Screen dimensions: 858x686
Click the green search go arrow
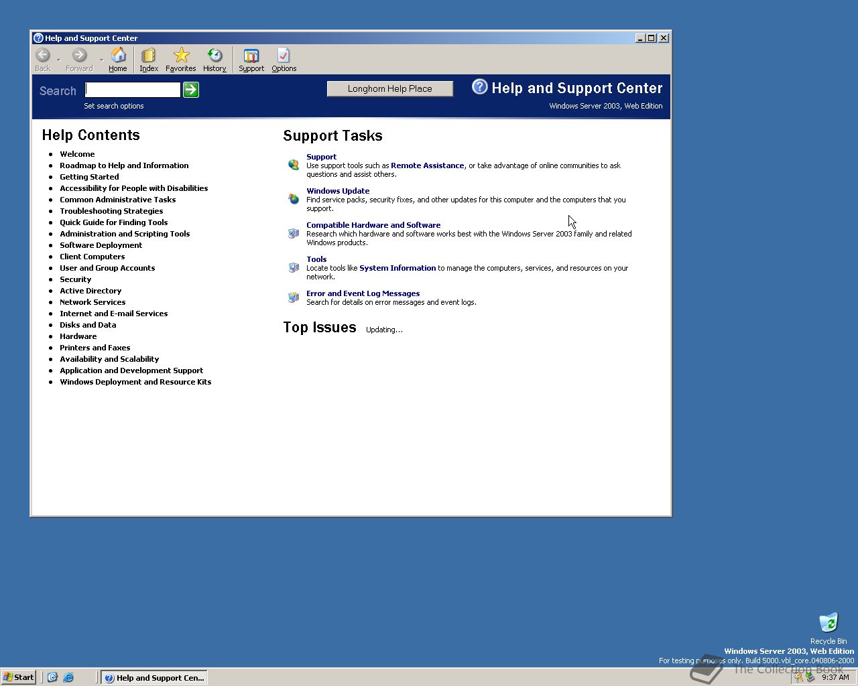[191, 90]
